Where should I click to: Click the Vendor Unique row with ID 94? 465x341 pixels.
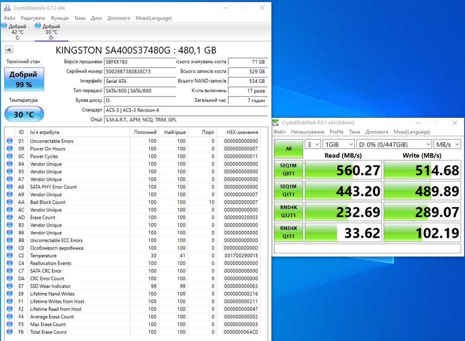pyautogui.click(x=132, y=164)
